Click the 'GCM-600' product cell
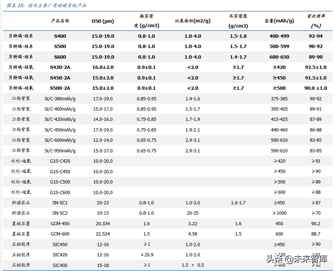This screenshot has height=271, width=335. click(x=60, y=234)
